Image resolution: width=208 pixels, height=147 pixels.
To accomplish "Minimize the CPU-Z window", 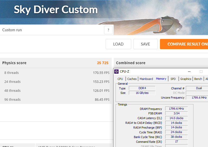I will 189,72.
